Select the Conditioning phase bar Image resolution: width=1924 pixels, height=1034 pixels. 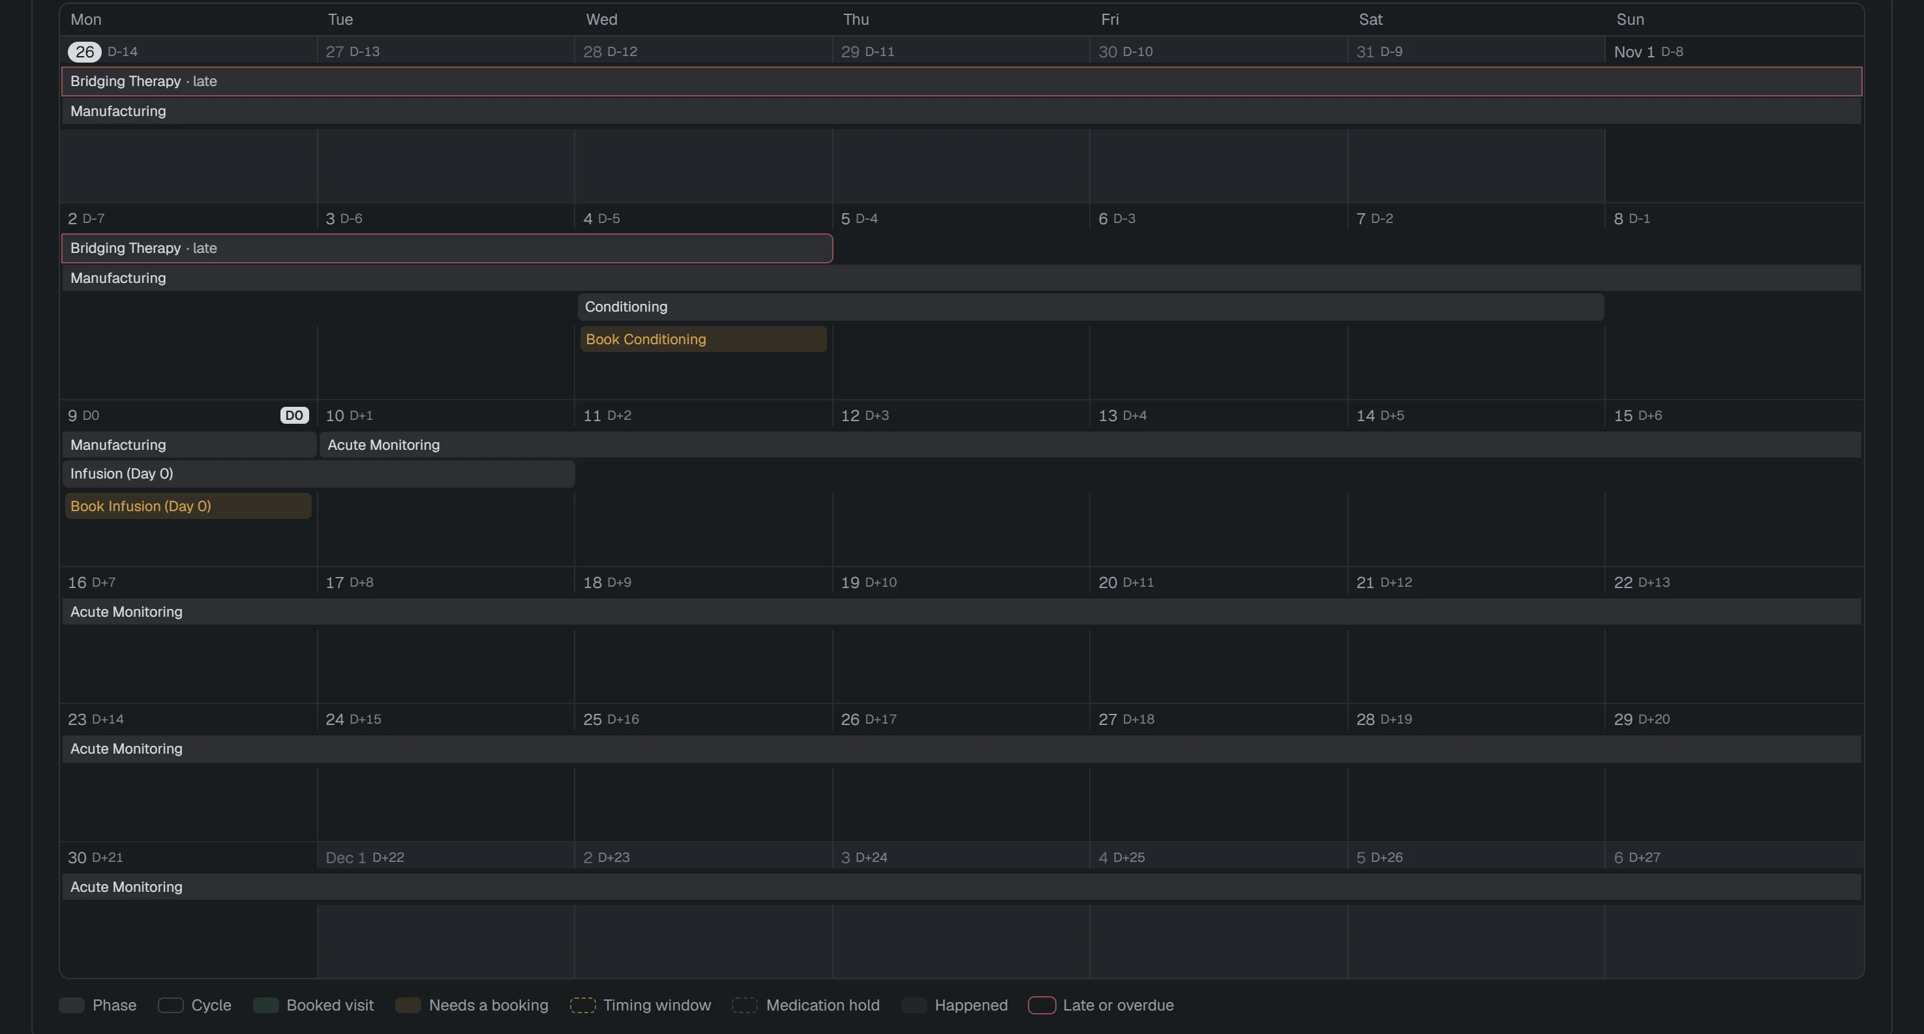click(1090, 307)
